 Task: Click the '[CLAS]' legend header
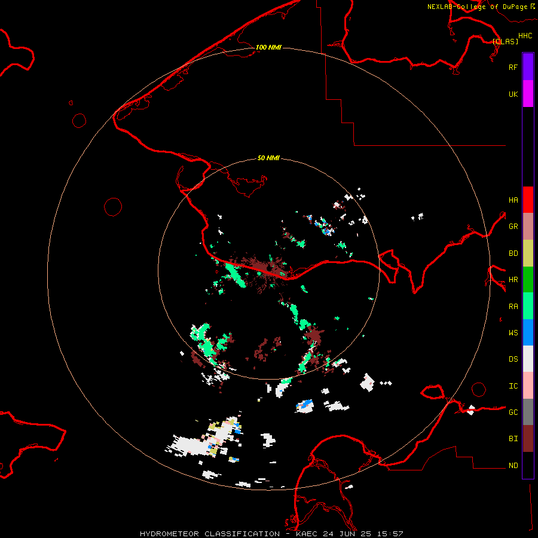click(505, 41)
